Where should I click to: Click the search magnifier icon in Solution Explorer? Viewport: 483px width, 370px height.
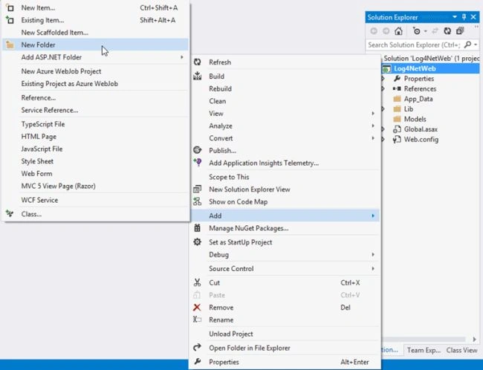click(467, 45)
